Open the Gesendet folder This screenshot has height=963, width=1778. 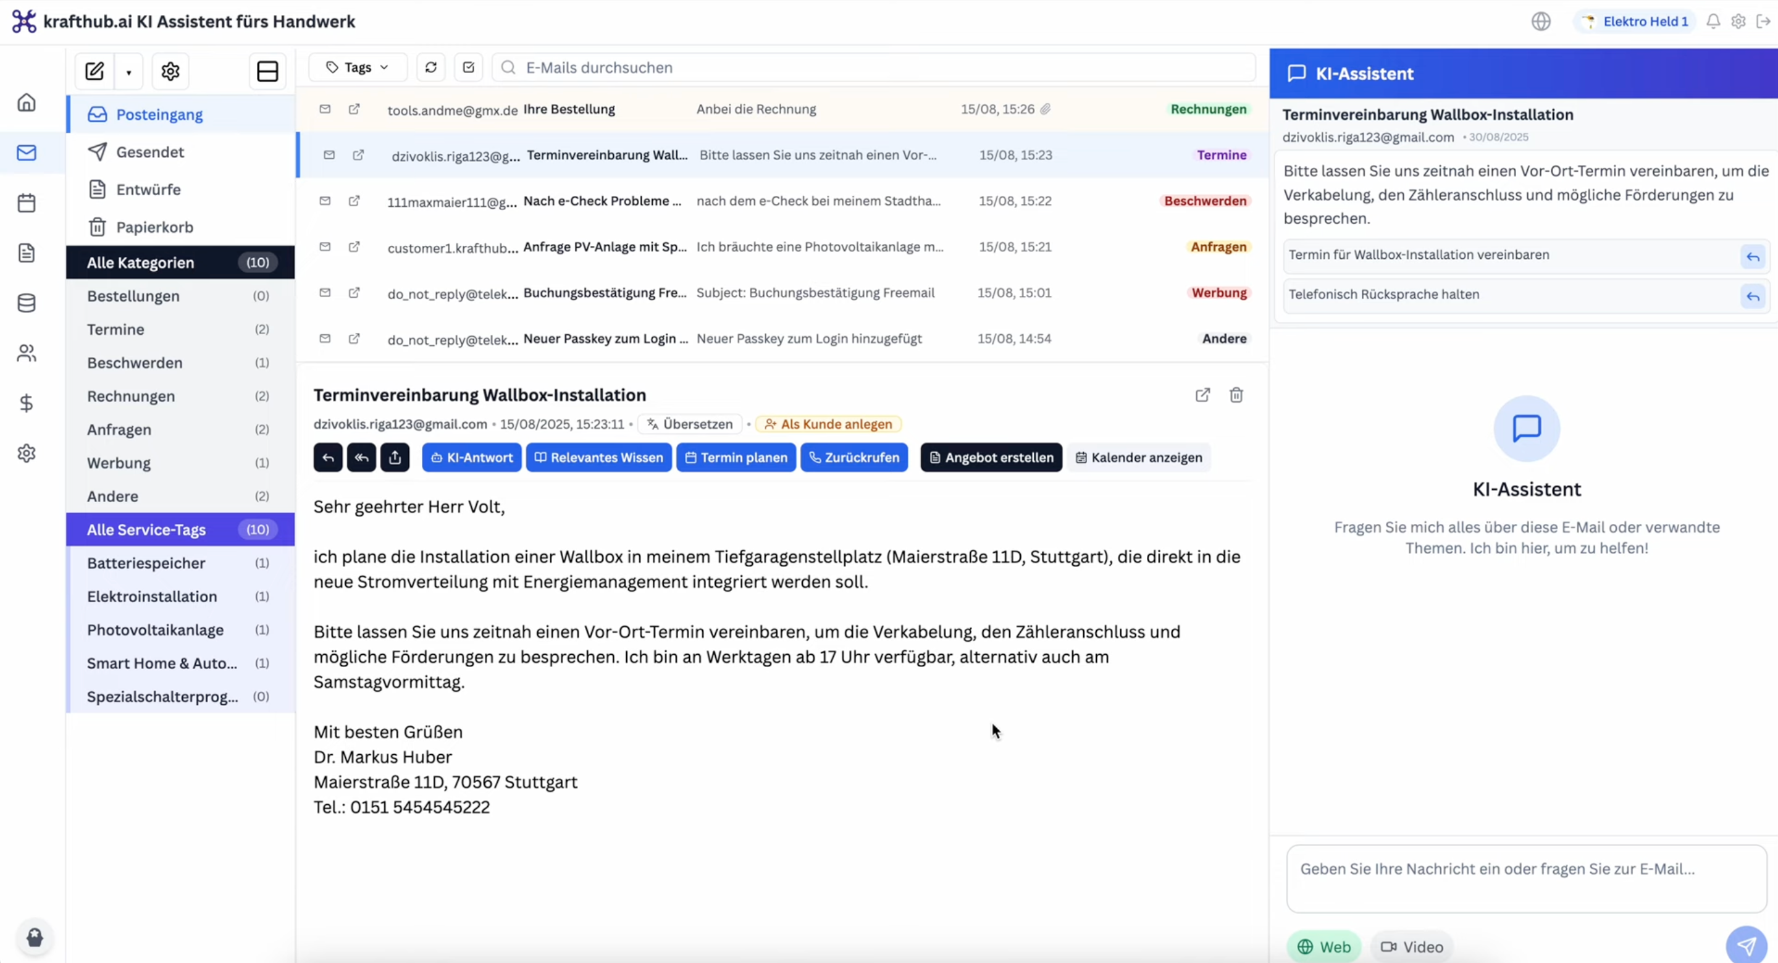(x=180, y=152)
